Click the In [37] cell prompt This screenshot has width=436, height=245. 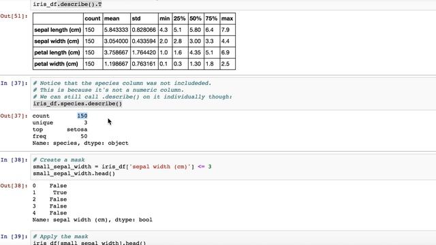[14, 83]
